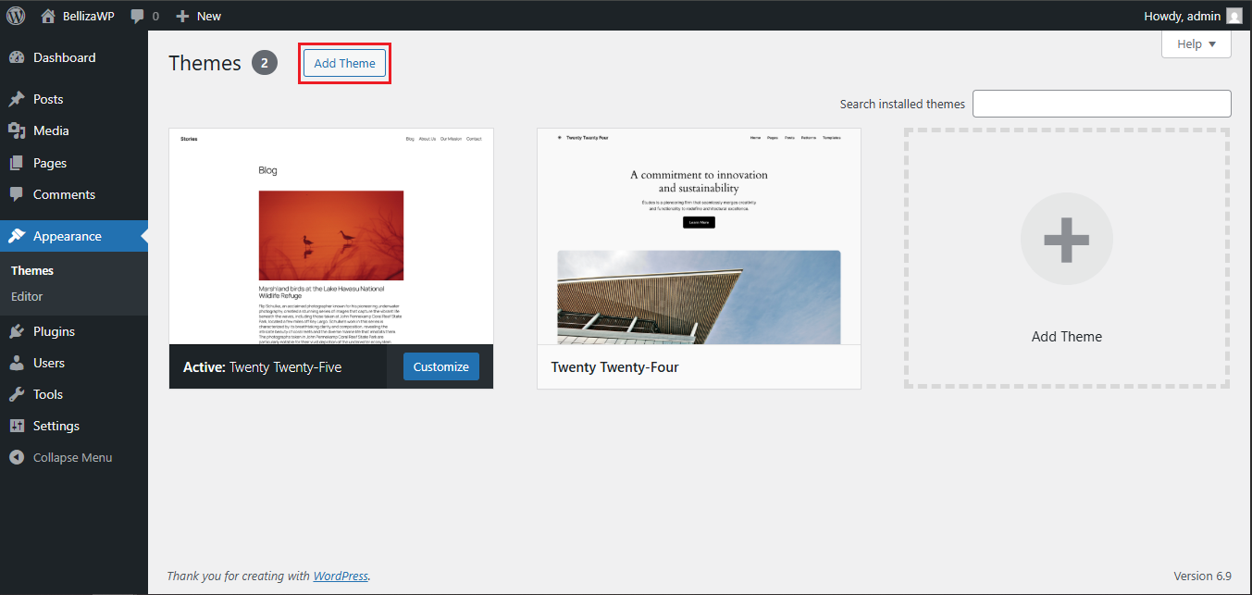Click the Media icon in sidebar

click(x=17, y=130)
